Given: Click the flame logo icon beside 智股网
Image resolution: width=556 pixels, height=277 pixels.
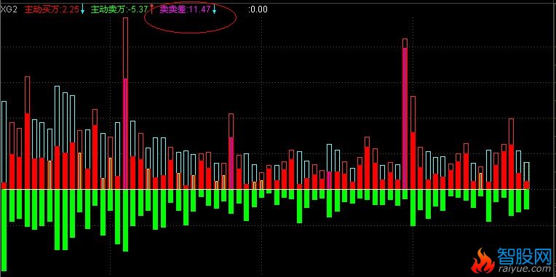Looking at the screenshot, I should point(482,261).
